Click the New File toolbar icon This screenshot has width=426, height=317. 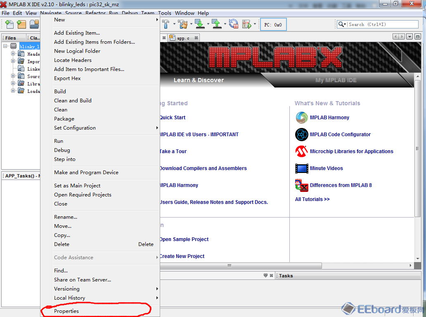click(9, 24)
